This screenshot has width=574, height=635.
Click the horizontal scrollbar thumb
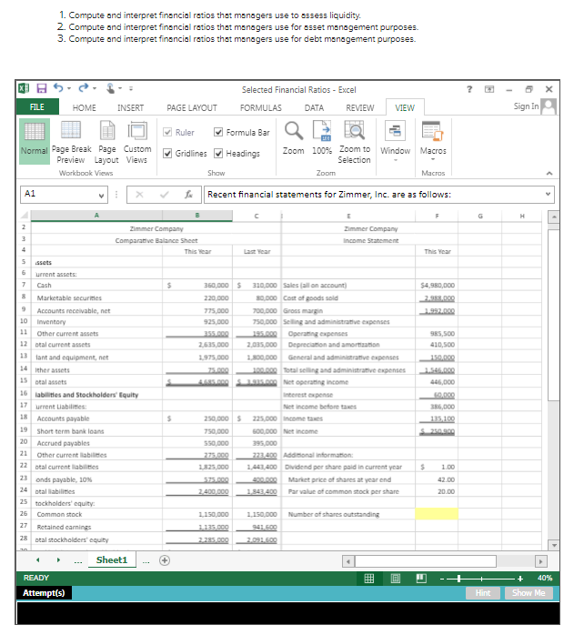426,561
